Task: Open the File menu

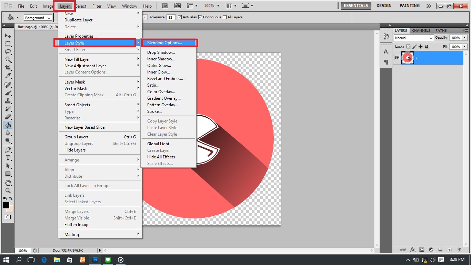Action: pyautogui.click(x=21, y=6)
